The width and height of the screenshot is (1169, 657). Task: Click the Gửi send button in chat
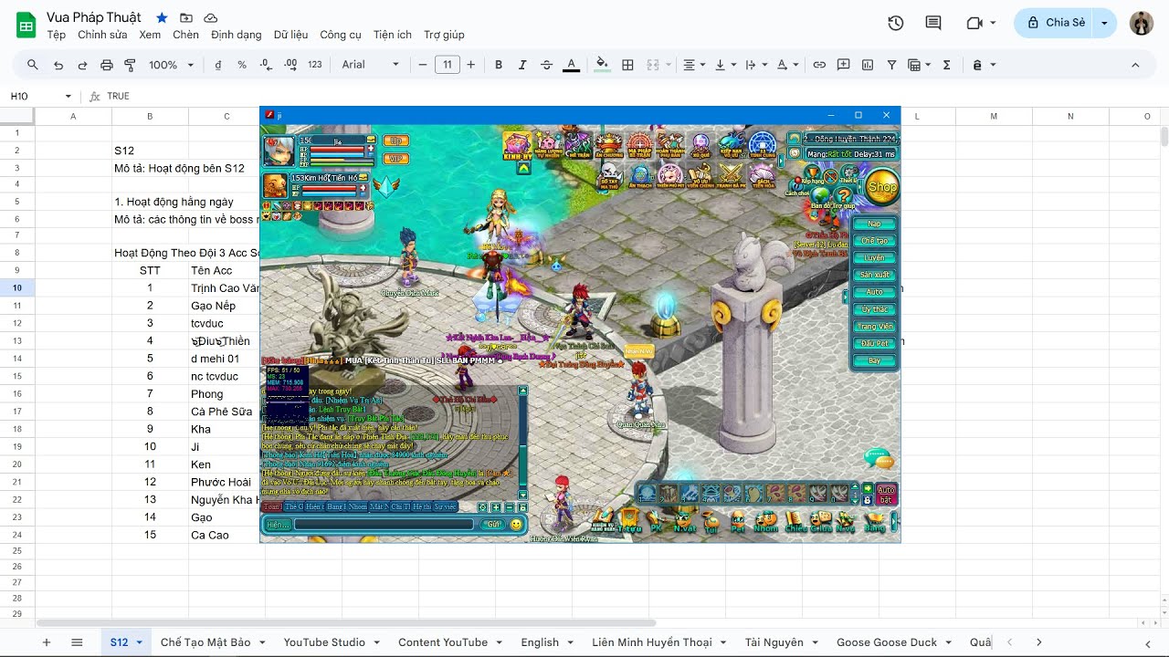[x=493, y=525]
